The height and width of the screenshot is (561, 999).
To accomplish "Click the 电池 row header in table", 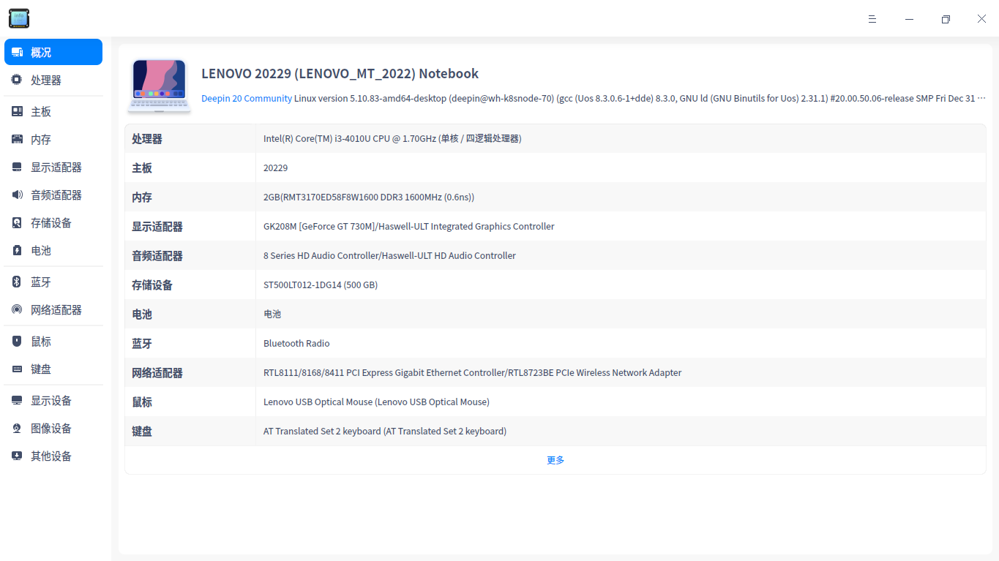I will coord(142,315).
